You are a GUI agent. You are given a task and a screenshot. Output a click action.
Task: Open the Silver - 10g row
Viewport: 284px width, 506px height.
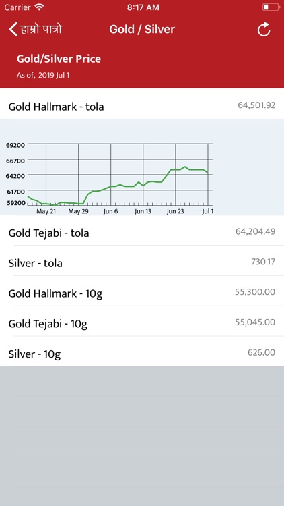(142, 352)
